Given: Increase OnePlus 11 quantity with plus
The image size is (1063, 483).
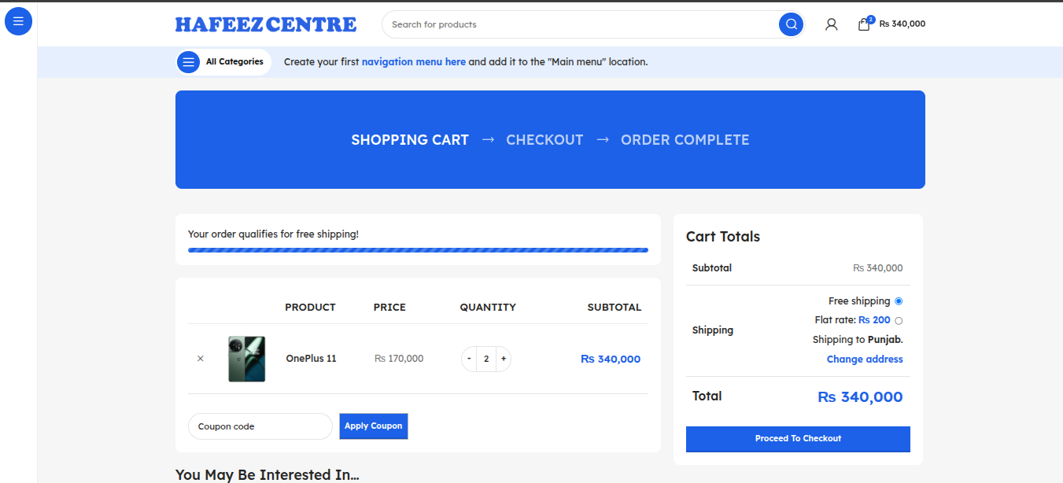Looking at the screenshot, I should click(504, 359).
